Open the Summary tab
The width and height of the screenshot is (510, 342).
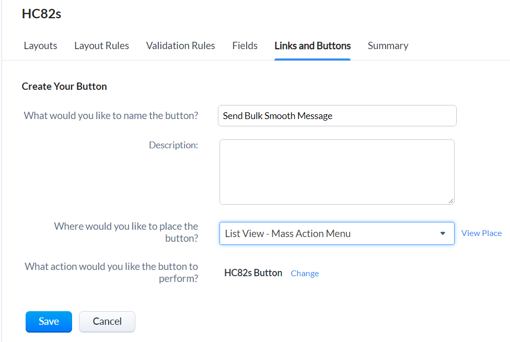tap(388, 46)
